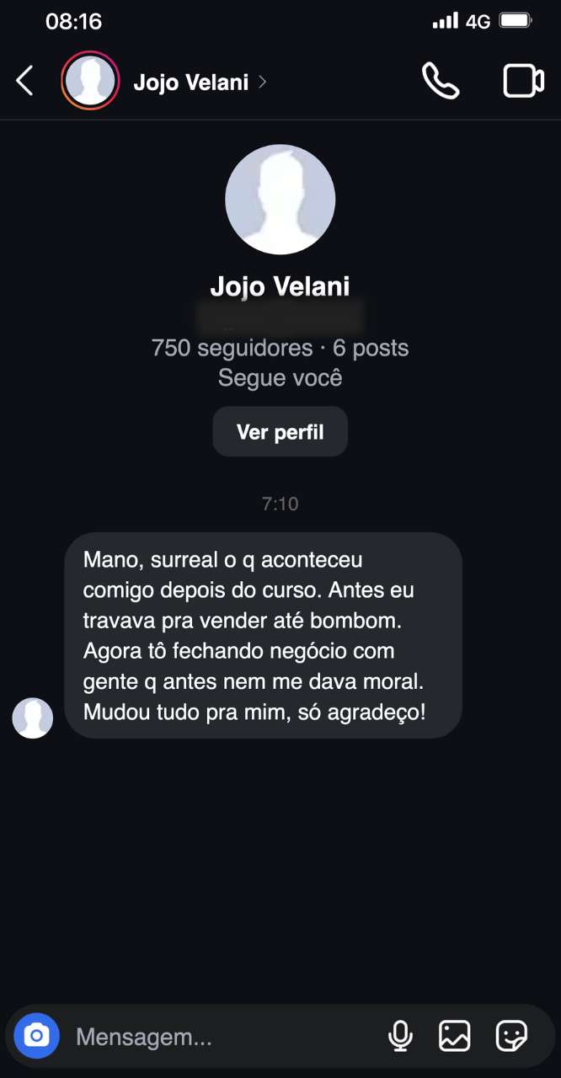Click the Ver perfil button
Viewport: 561px width, 1078px height.
[280, 432]
